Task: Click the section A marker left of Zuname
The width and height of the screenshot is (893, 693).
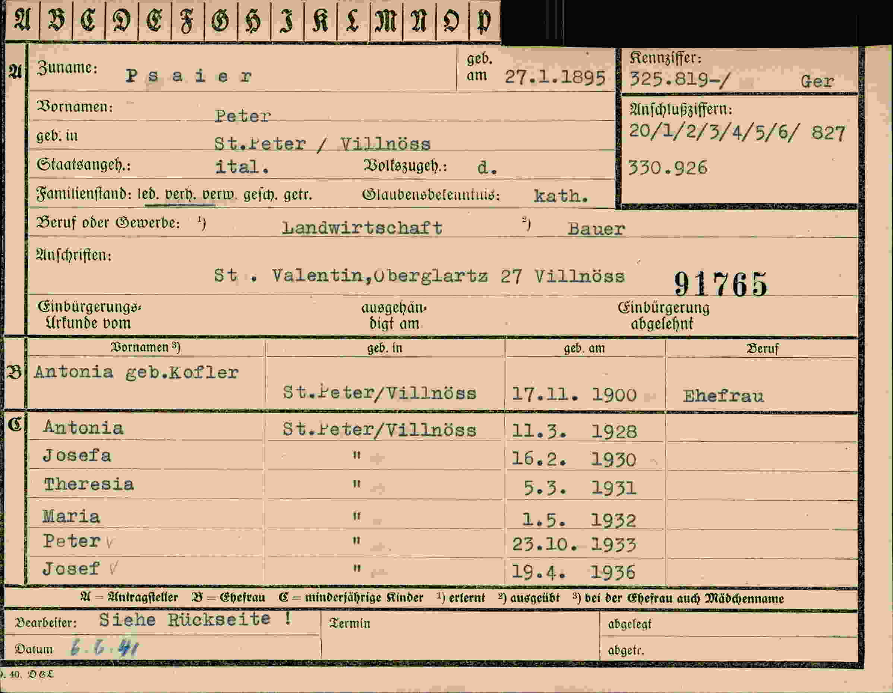Action: (15, 72)
